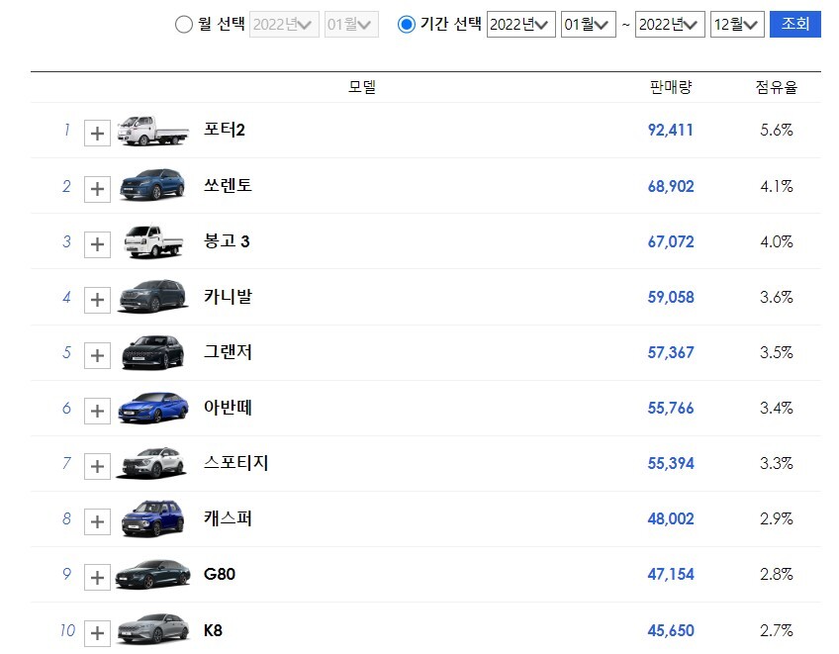The height and width of the screenshot is (654, 839).
Task: Open the 포터2 model link
Action: (225, 130)
